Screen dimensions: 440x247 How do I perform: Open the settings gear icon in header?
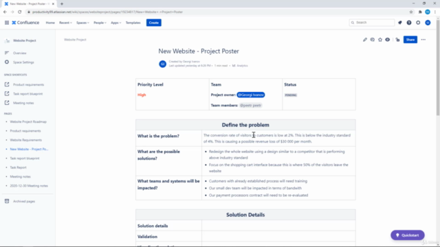(418, 23)
